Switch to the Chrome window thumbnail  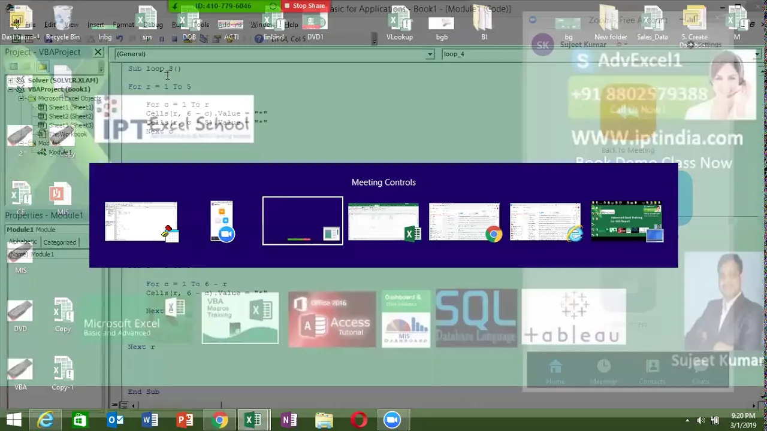(x=464, y=221)
